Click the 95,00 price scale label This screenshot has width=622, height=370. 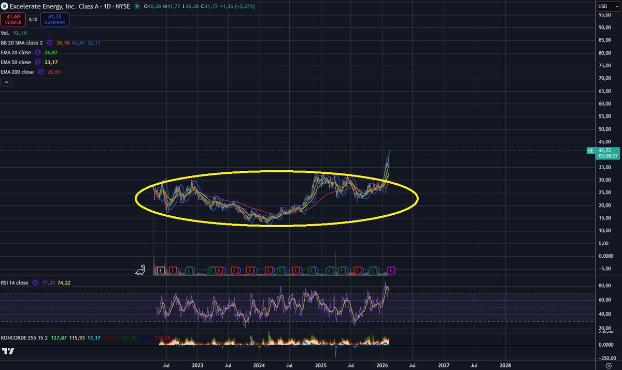[604, 15]
